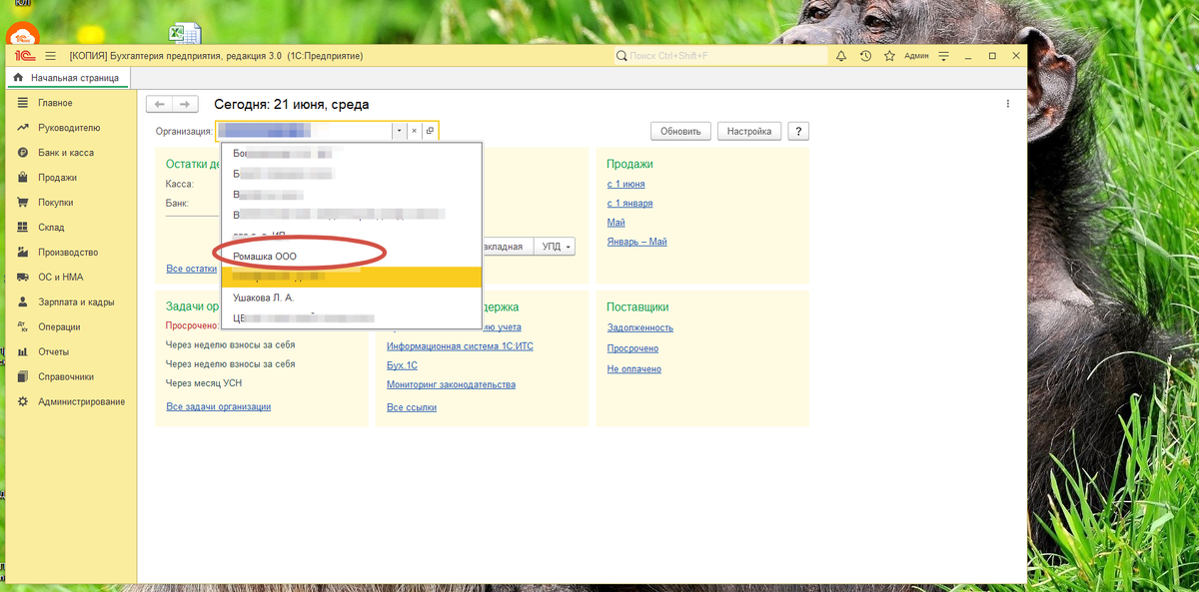This screenshot has width=1199, height=592.
Task: Open Мониторинг законодательства link
Action: (451, 384)
